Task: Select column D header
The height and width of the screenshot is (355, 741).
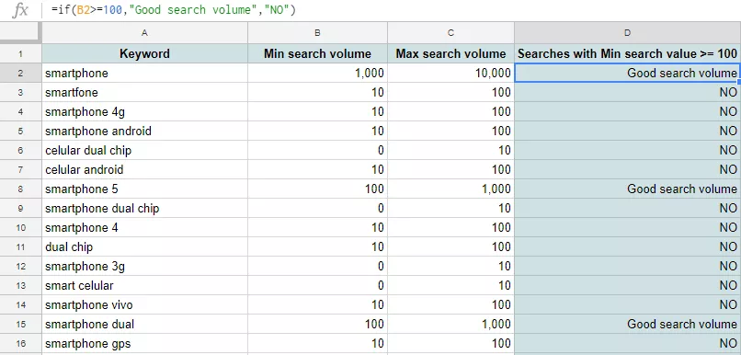Action: click(x=628, y=32)
